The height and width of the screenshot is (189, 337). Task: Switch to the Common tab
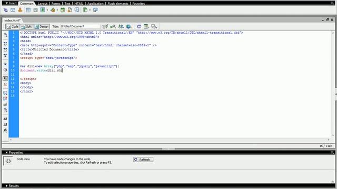click(27, 4)
